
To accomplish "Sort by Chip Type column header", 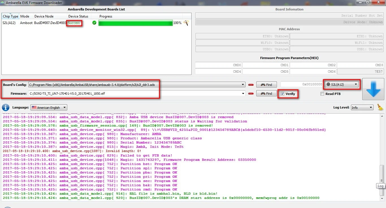I will point(10,16).
